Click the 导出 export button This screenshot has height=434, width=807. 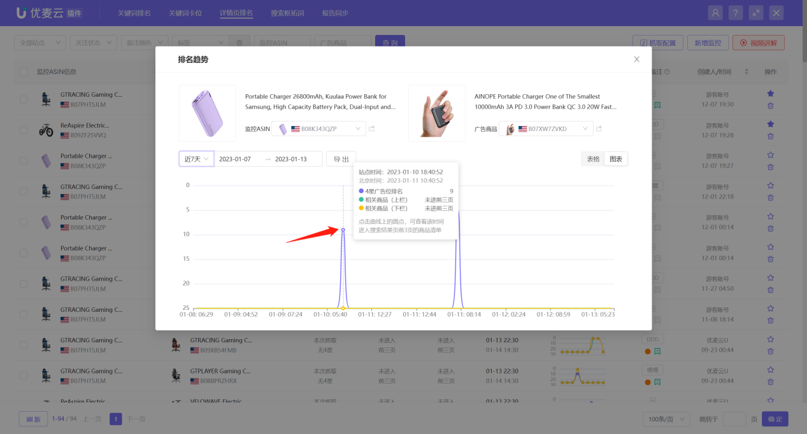click(341, 159)
